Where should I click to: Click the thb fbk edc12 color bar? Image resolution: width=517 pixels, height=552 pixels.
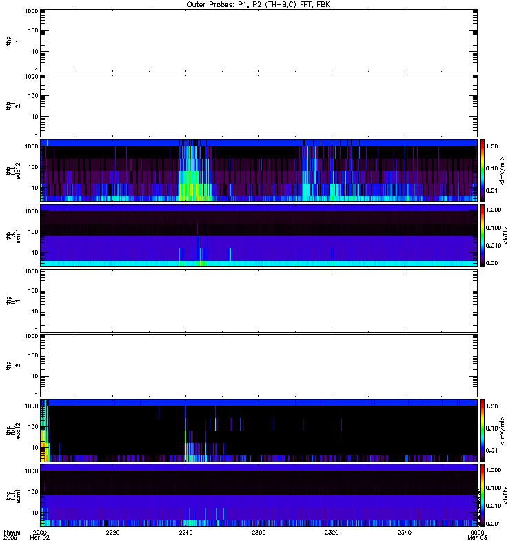click(x=483, y=170)
